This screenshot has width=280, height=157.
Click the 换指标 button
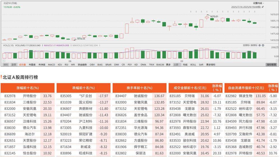point(254,45)
